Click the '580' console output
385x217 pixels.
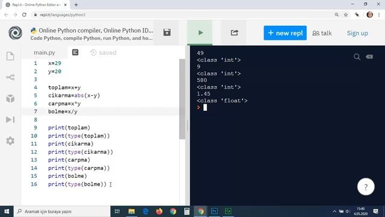click(202, 80)
